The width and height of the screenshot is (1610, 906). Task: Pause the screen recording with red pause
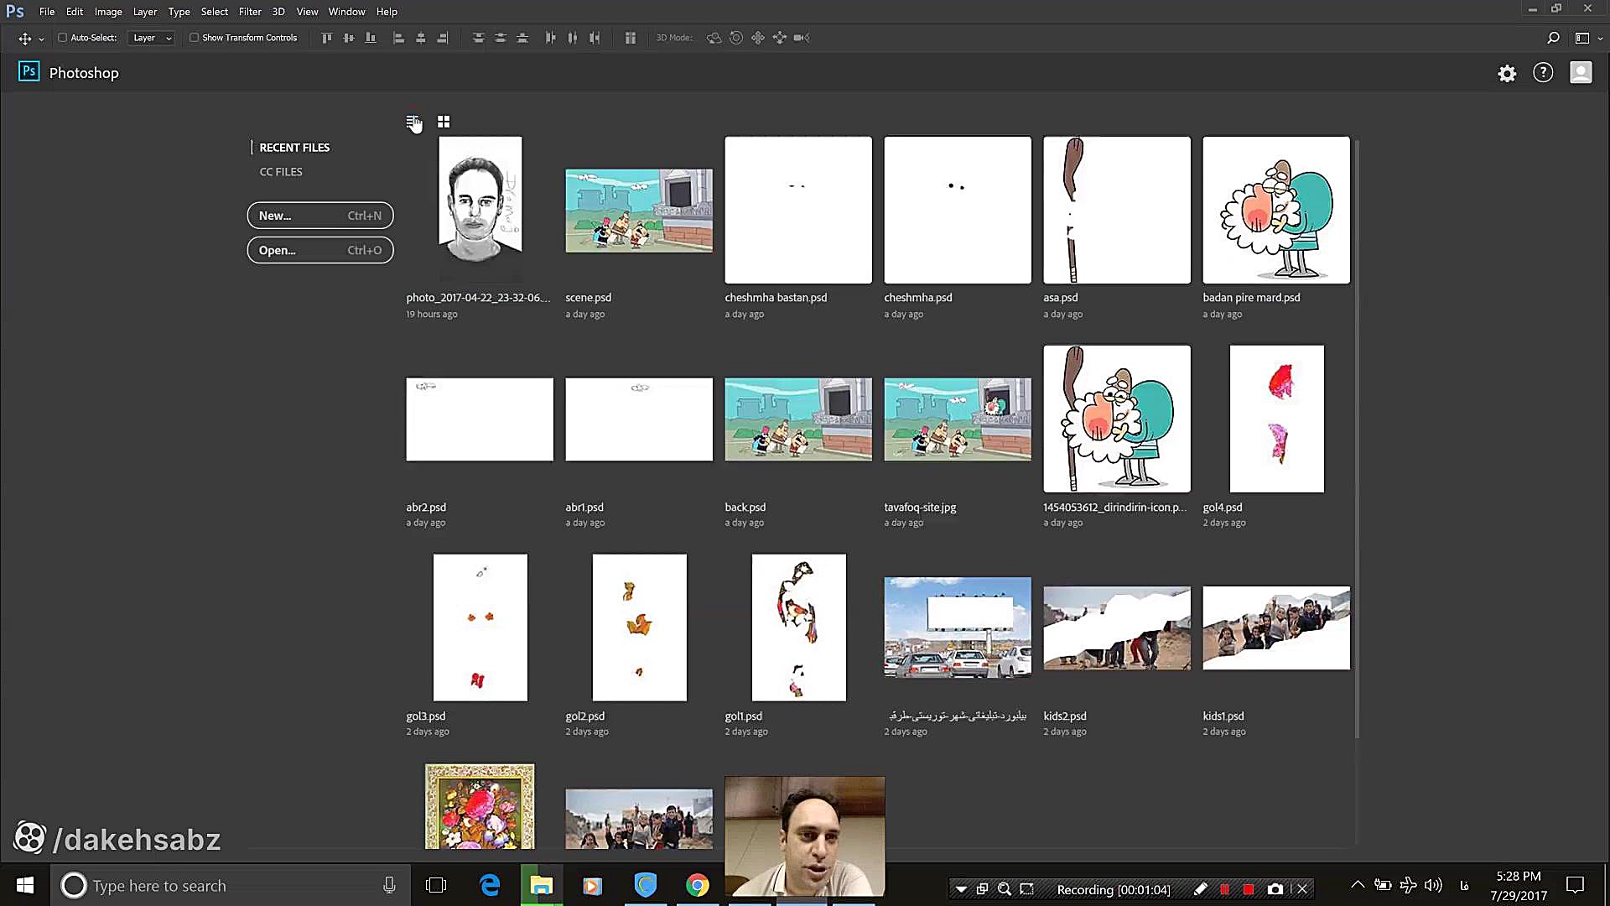(1225, 889)
